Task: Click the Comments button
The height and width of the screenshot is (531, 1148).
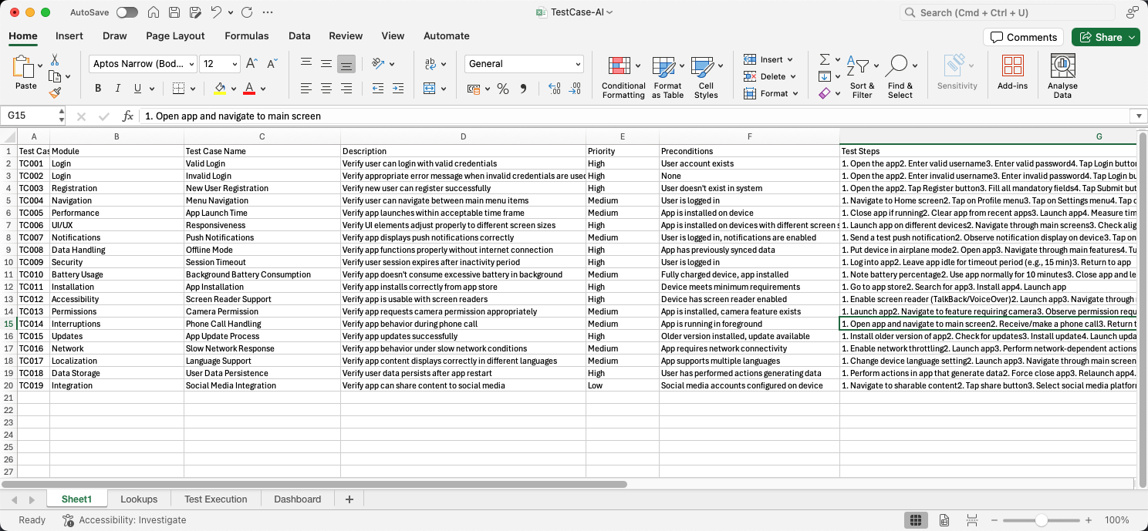Action: pyautogui.click(x=1023, y=37)
